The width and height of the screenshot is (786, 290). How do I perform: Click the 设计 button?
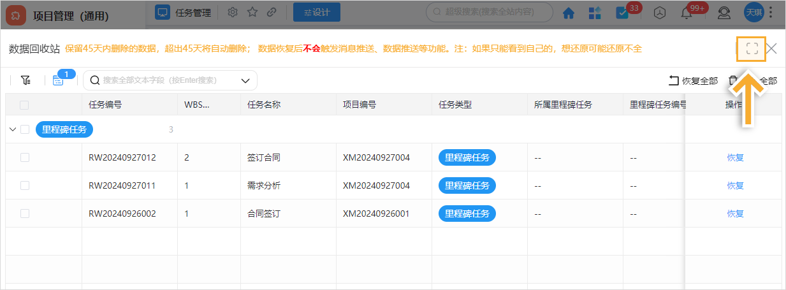312,12
